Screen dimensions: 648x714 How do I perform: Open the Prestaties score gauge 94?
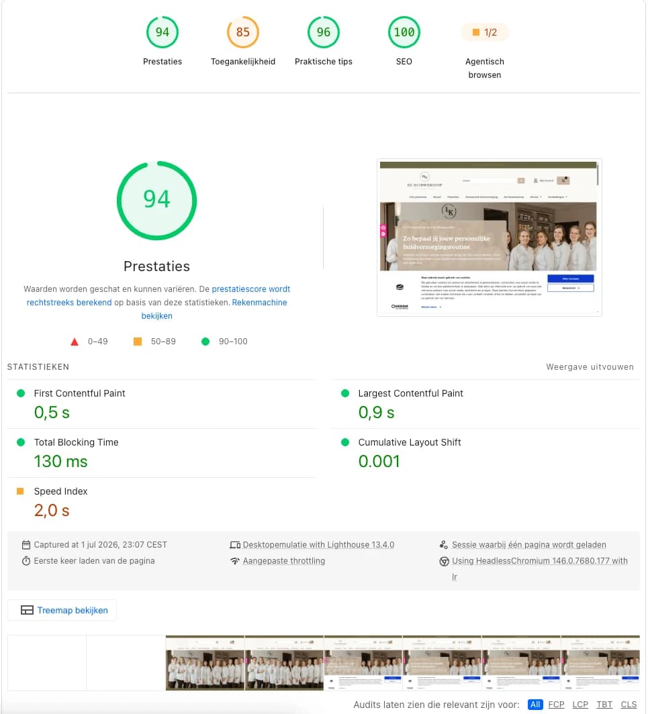163,32
